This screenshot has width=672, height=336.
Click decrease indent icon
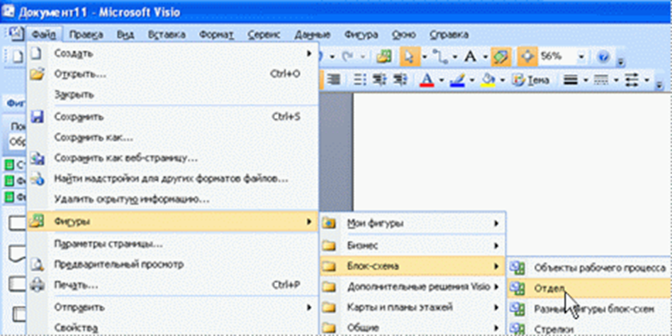(x=379, y=80)
